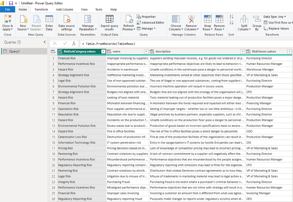Switch to the Add Column tab
293x202 pixels.
[x=64, y=9]
